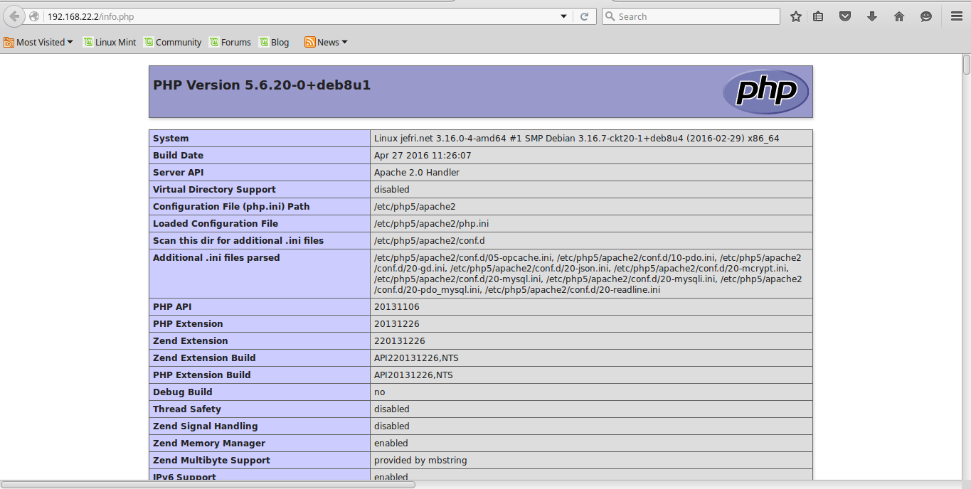Click the Zend Memory Manager label
The height and width of the screenshot is (489, 971).
(x=209, y=444)
